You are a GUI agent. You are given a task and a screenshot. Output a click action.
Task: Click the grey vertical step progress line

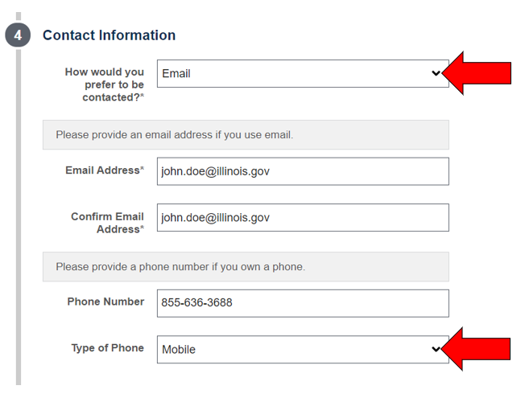click(19, 217)
